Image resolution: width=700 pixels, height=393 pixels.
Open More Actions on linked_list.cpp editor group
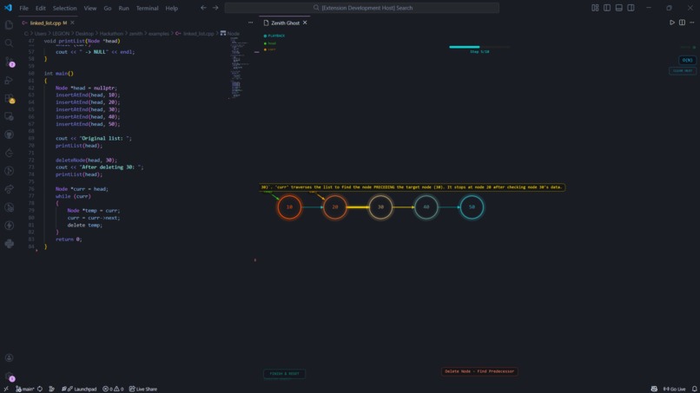[x=250, y=23]
